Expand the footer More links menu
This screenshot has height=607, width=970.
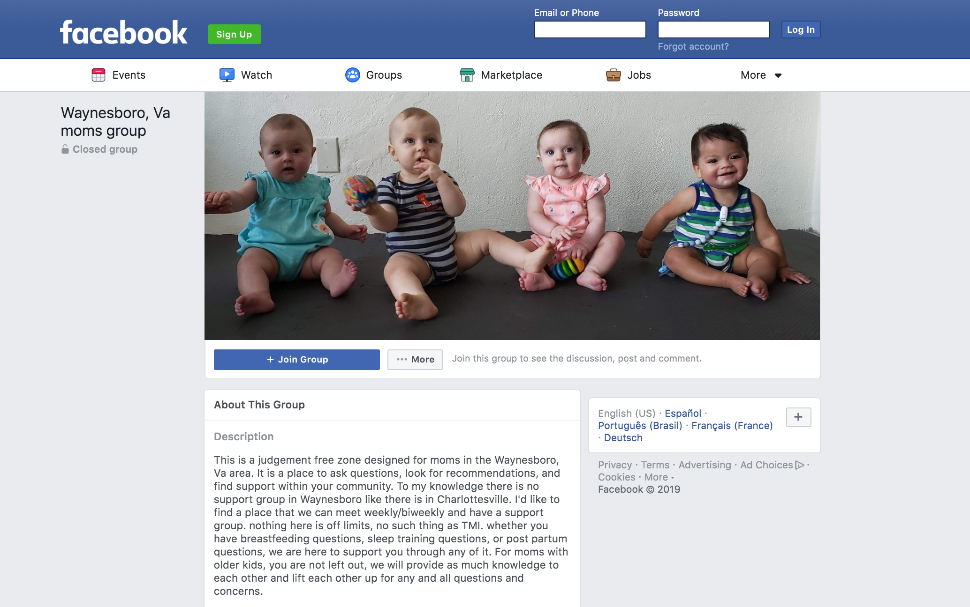click(659, 477)
